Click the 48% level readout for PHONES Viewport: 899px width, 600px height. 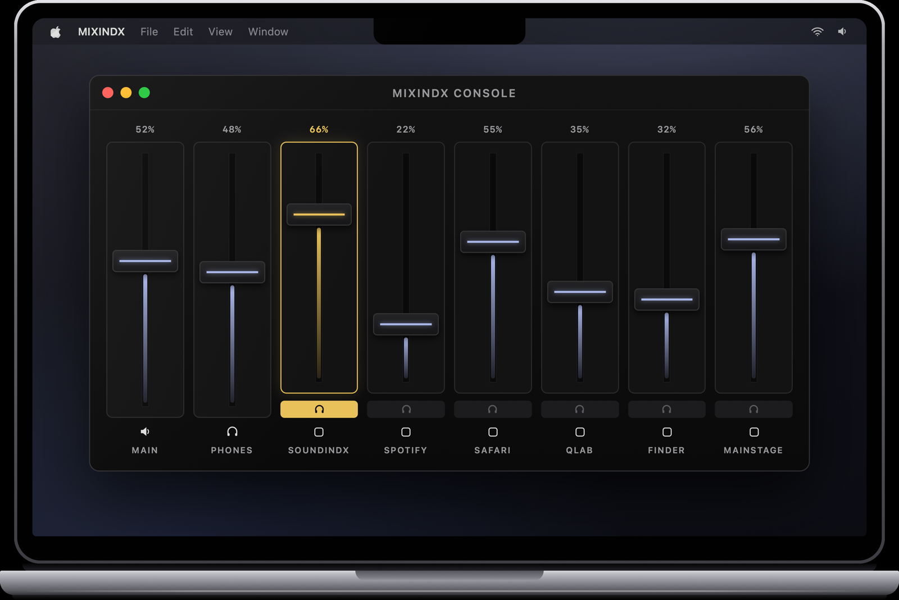[x=232, y=129]
